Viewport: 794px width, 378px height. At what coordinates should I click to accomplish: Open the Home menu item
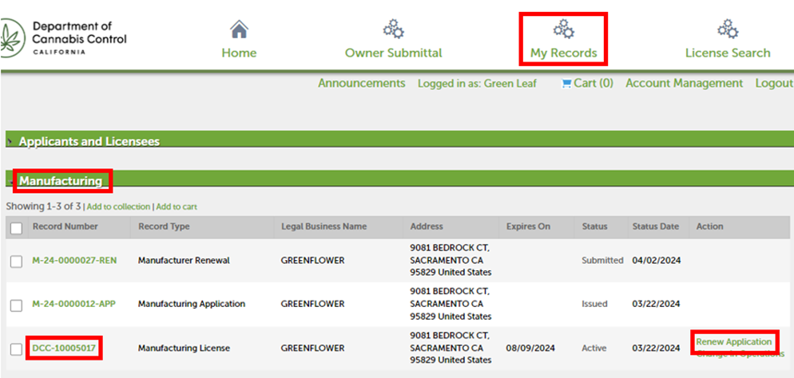(x=239, y=53)
